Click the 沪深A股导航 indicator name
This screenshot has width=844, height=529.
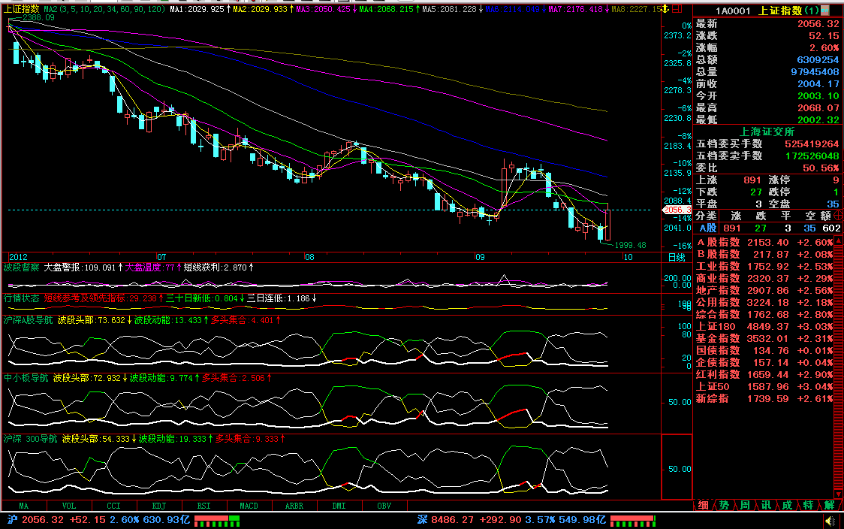pyautogui.click(x=28, y=320)
